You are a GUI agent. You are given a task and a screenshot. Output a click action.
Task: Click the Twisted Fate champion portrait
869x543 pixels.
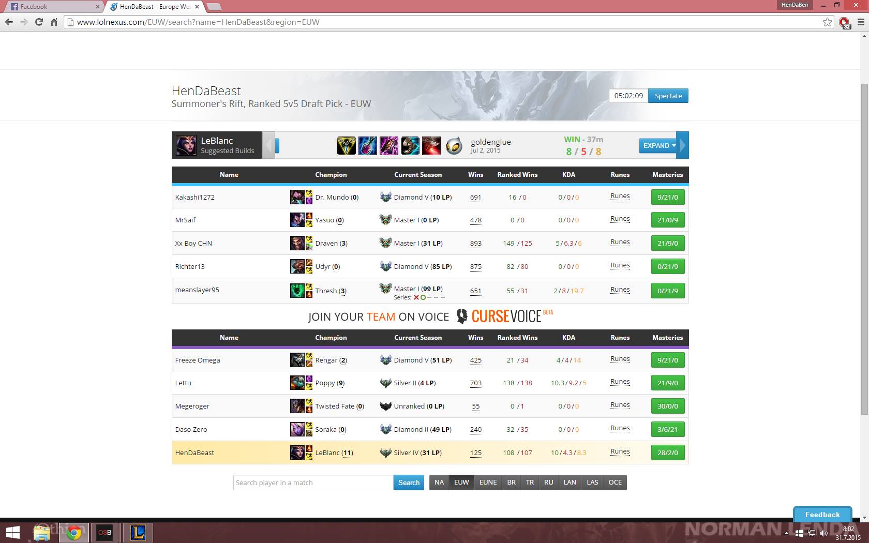(x=297, y=406)
